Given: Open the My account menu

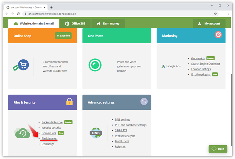Looking at the screenshot, I should 209,23.
